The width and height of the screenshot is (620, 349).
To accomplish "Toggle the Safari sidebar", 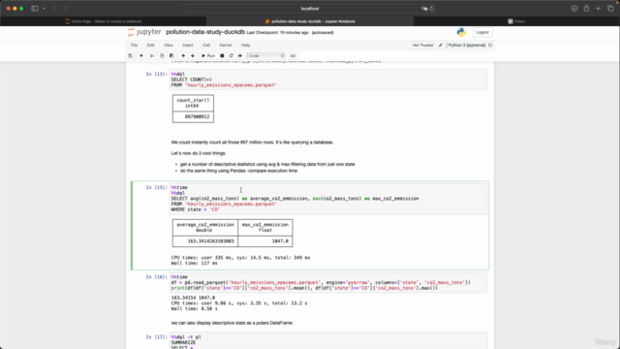I will tap(35, 9).
